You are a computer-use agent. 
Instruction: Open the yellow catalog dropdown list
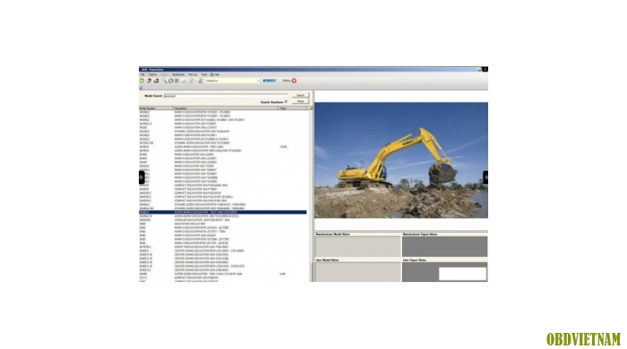click(232, 81)
